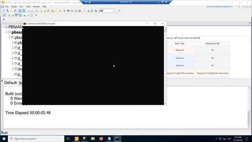Click the signal strength icon on connection bar

point(89,2)
